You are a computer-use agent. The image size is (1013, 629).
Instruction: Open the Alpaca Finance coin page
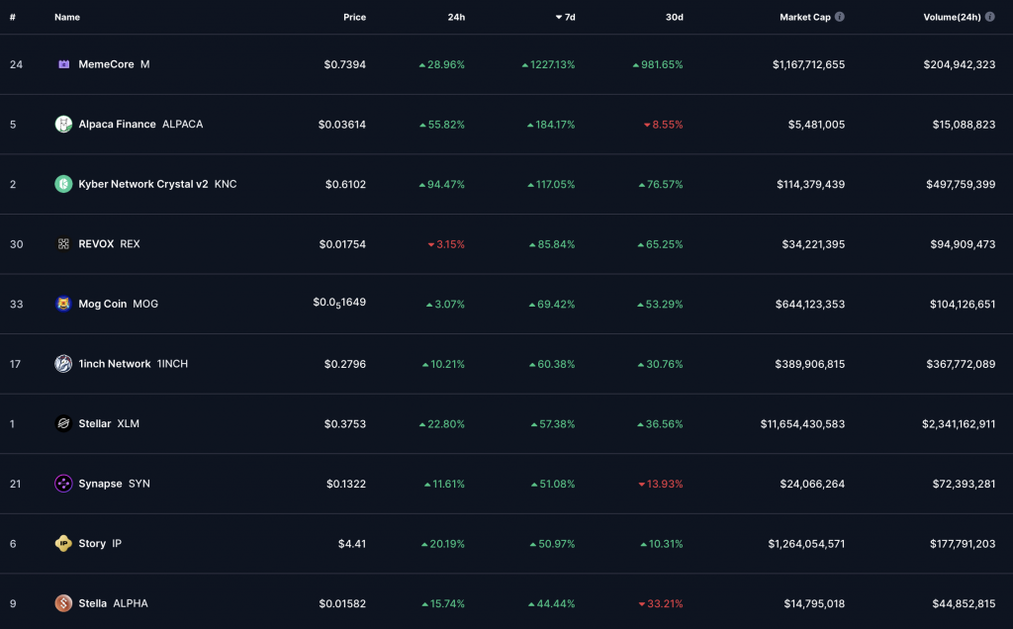(117, 124)
